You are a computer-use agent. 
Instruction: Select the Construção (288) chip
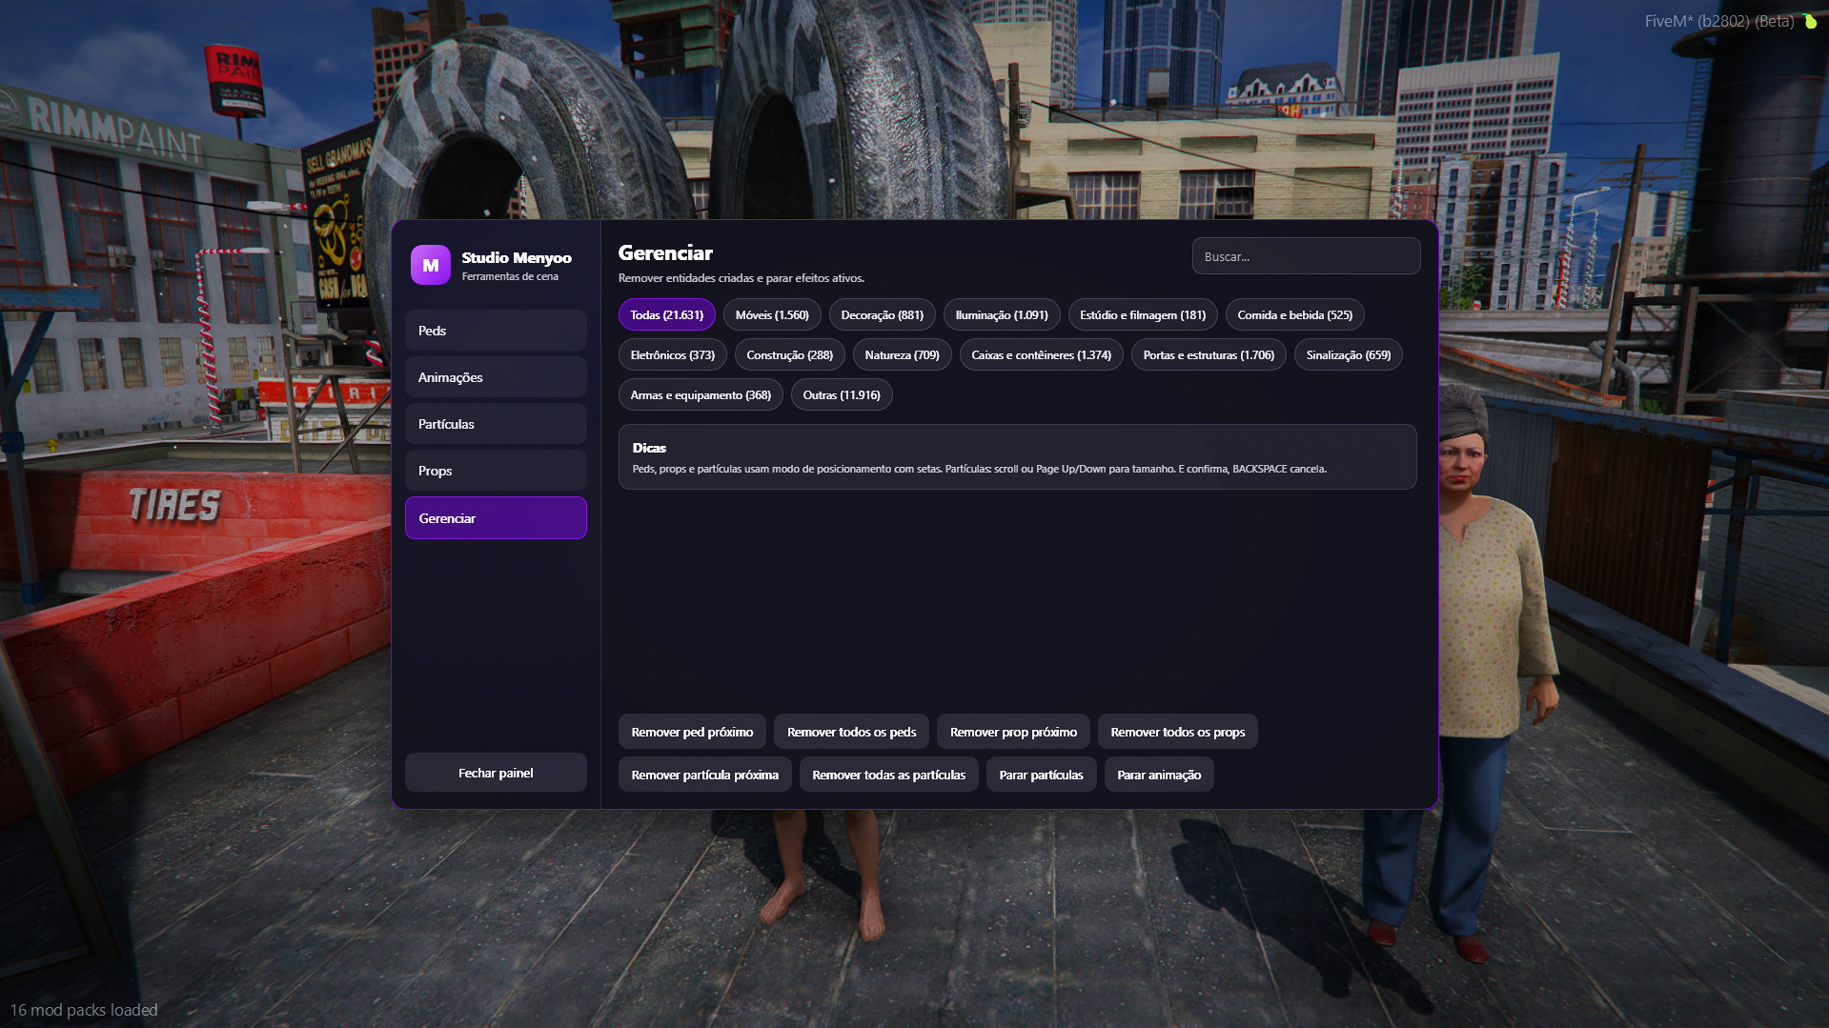tap(789, 355)
